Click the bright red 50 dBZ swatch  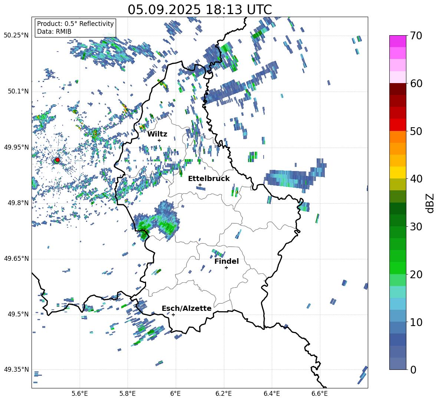point(397,125)
